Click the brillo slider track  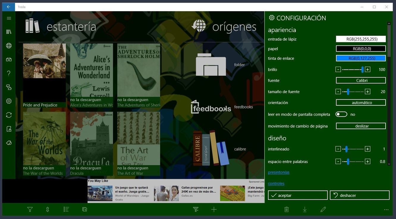pos(353,69)
